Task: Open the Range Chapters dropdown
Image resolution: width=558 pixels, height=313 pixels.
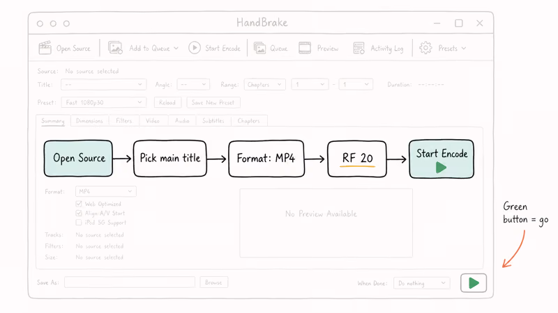Action: (264, 84)
